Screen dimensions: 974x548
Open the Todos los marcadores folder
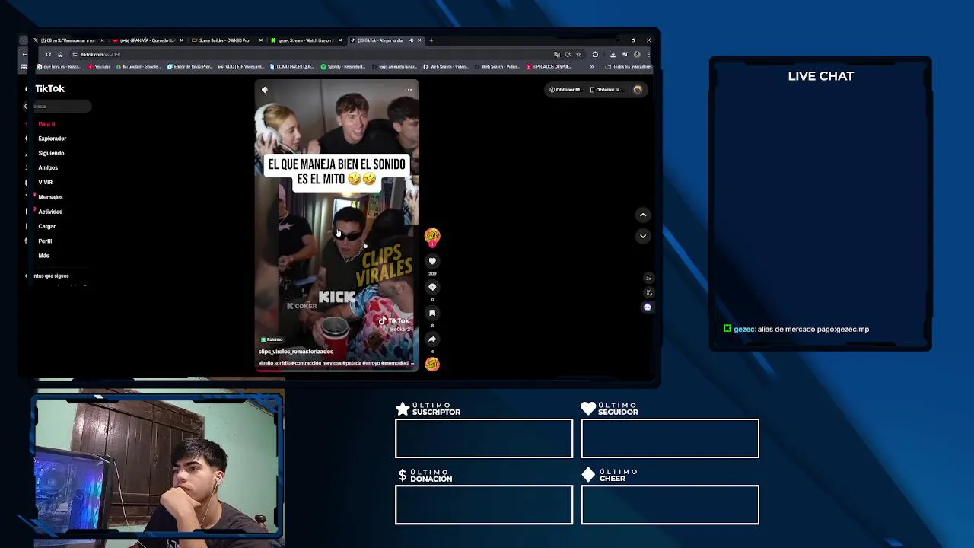(x=629, y=67)
